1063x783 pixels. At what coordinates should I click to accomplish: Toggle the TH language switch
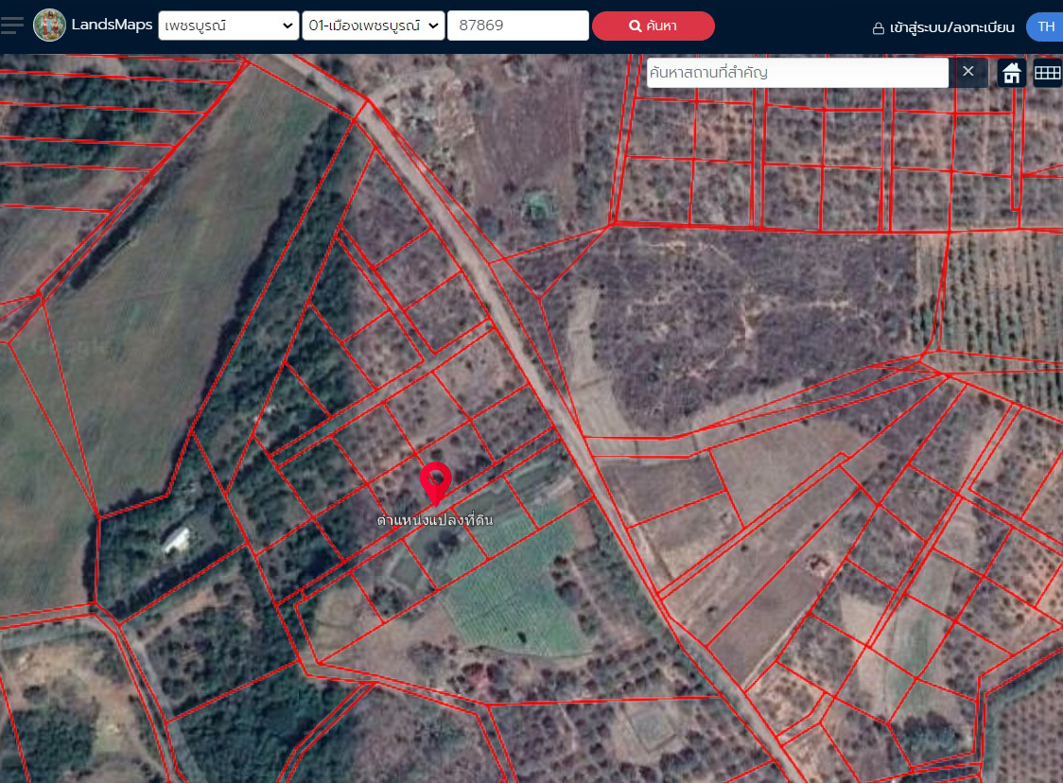1045,26
